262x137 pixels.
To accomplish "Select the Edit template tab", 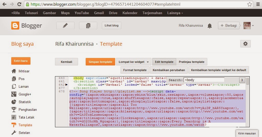I will point(164,62).
